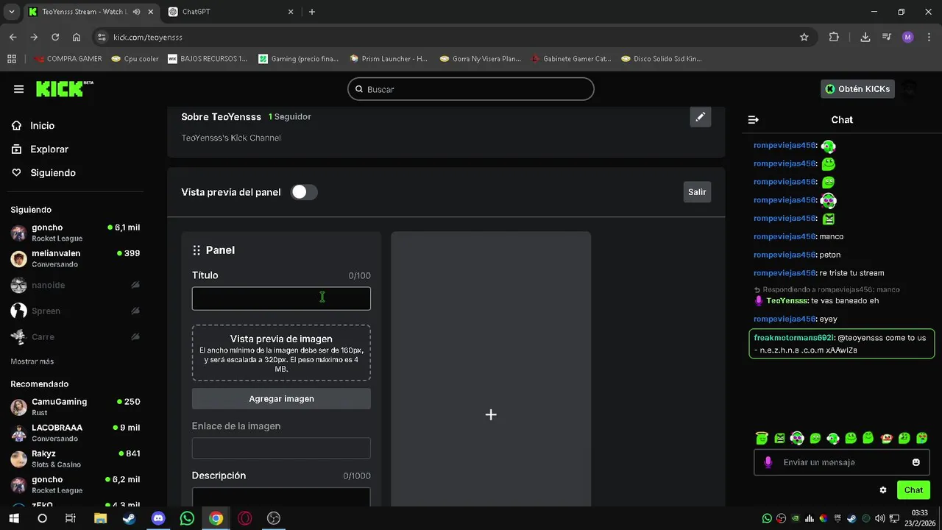Click TeoYensss username in chat
This screenshot has width=942, height=530.
[x=787, y=301]
